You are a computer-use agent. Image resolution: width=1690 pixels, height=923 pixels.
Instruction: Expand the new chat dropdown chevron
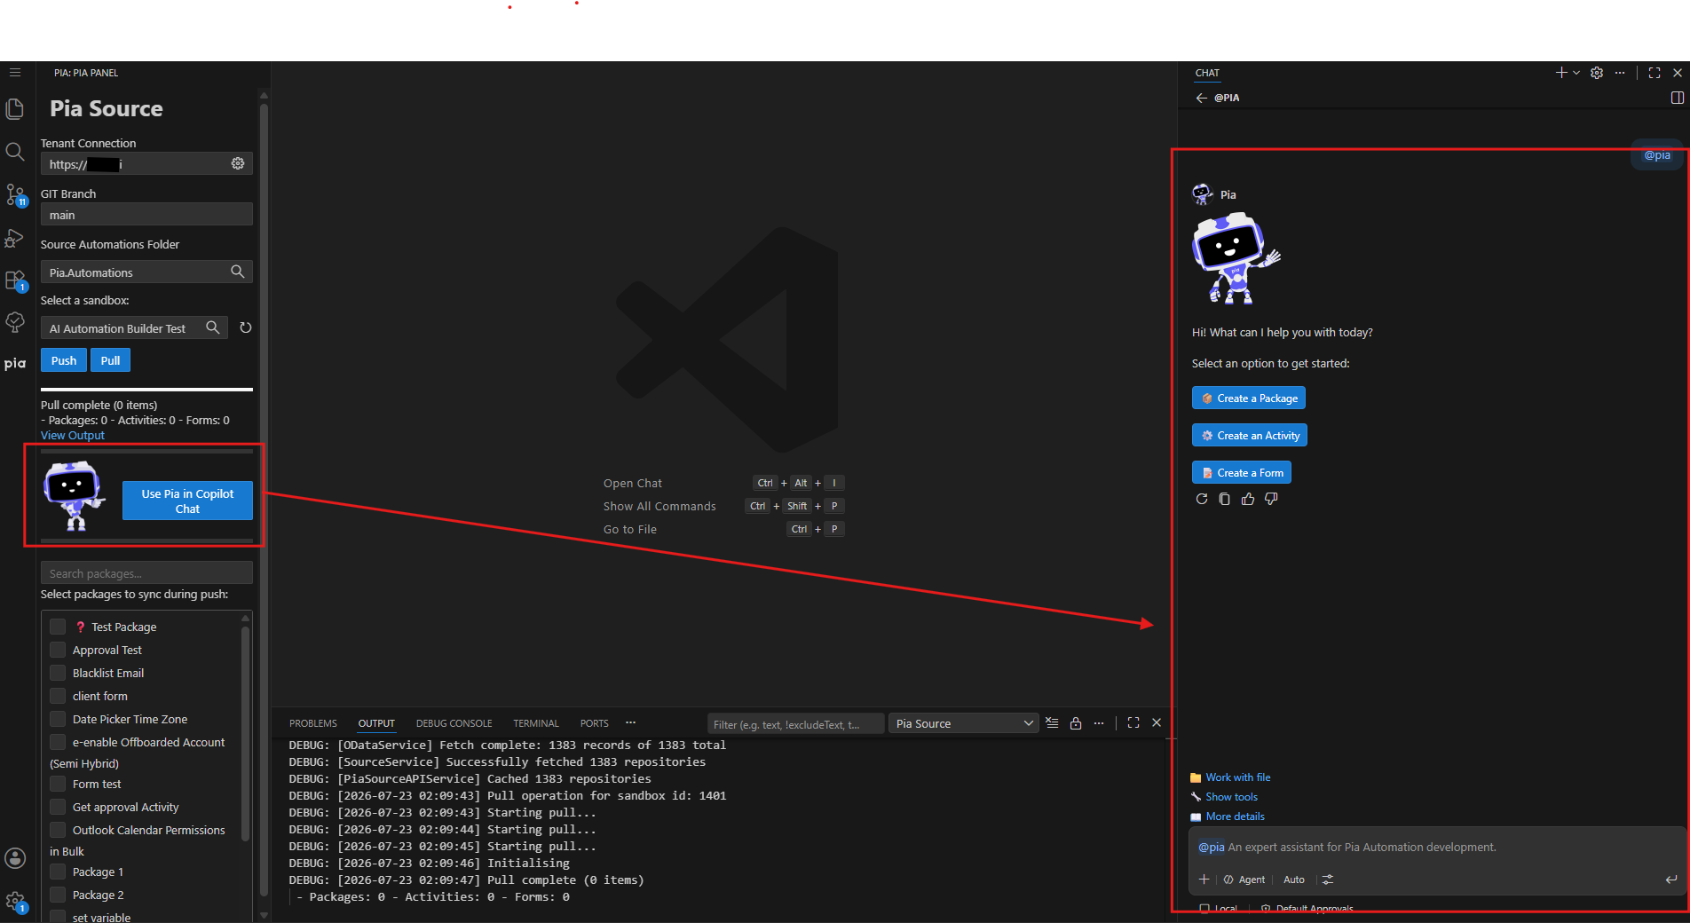[1576, 73]
